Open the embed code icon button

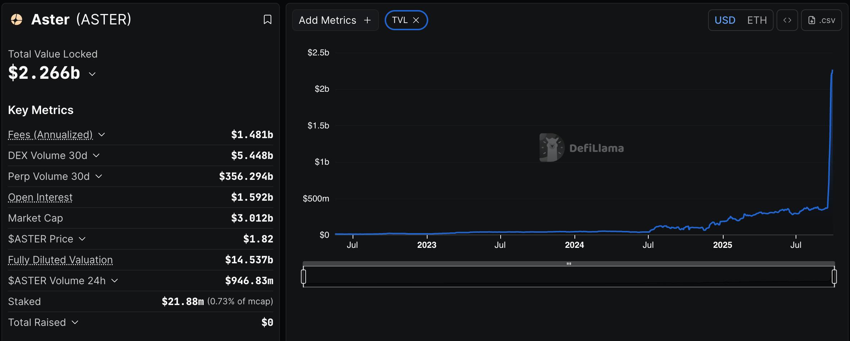pos(787,20)
